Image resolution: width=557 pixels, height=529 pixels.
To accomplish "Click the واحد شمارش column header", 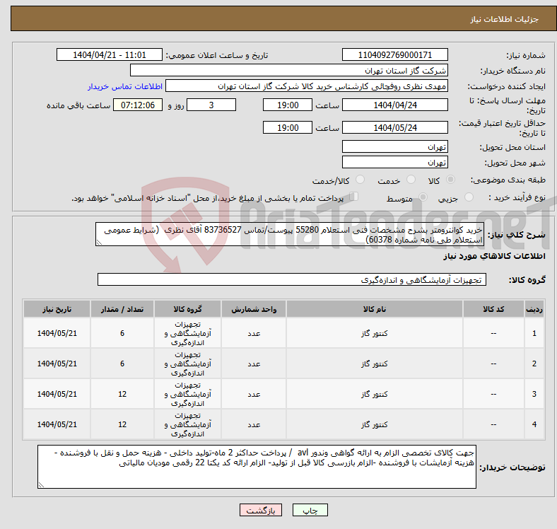I will 254,309.
